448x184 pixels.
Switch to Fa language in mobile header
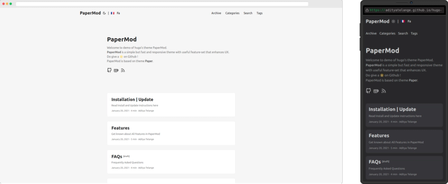[x=409, y=21]
